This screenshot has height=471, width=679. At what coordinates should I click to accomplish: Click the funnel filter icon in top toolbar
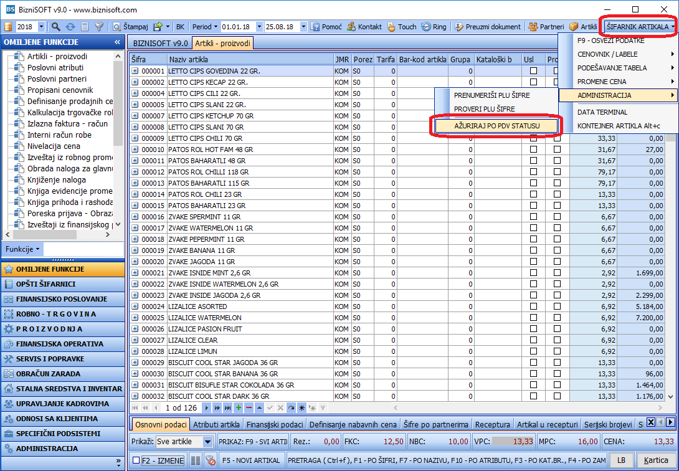tap(99, 27)
